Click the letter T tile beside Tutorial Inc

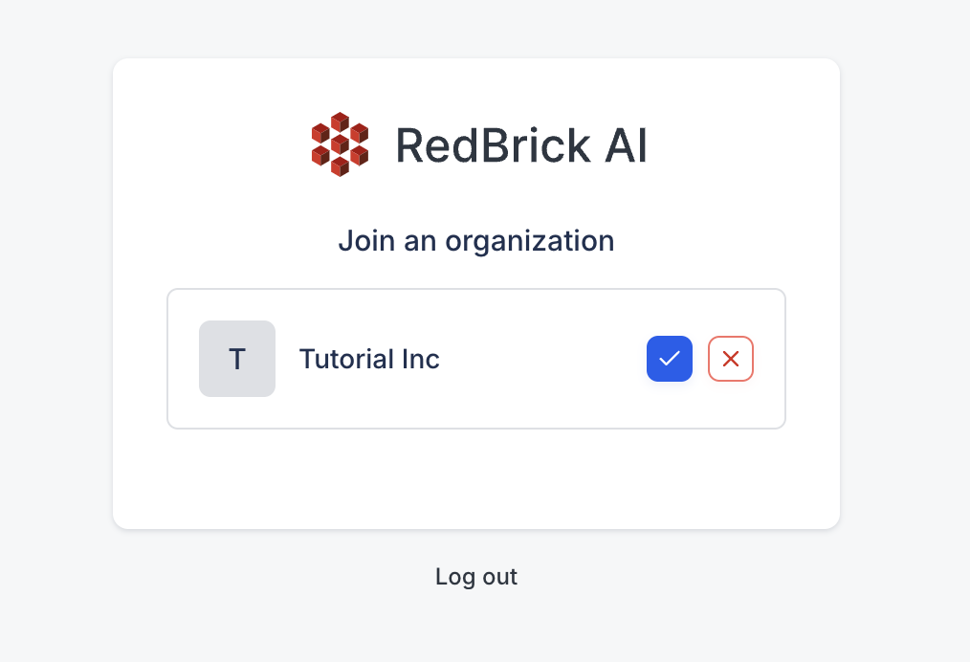pos(237,359)
